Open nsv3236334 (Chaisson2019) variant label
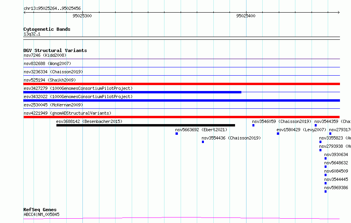This screenshot has width=351, height=223. click(53, 72)
